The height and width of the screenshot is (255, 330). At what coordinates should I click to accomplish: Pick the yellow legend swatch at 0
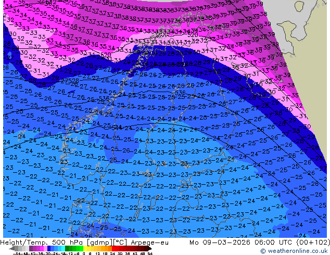[85, 248]
